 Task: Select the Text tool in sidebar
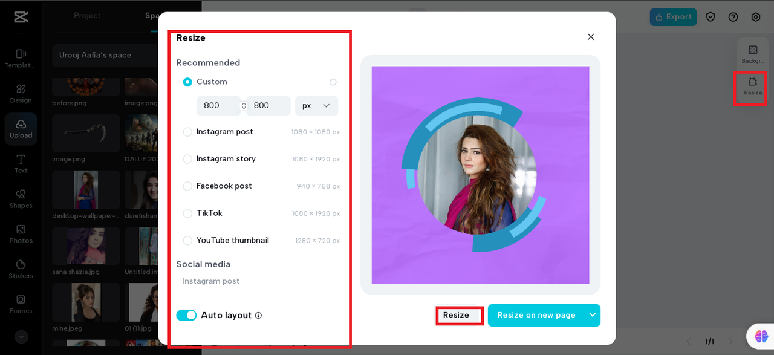(x=21, y=164)
